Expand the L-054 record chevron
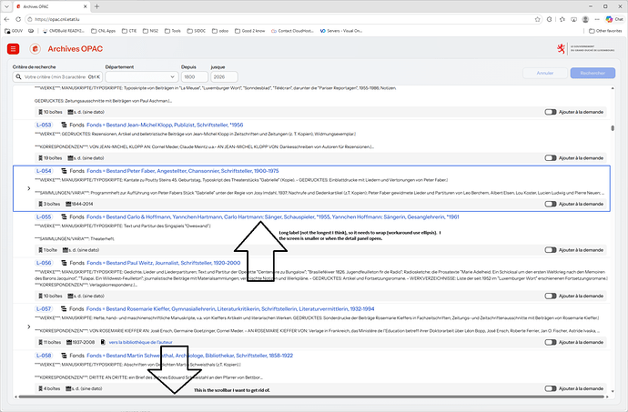 click(29, 188)
